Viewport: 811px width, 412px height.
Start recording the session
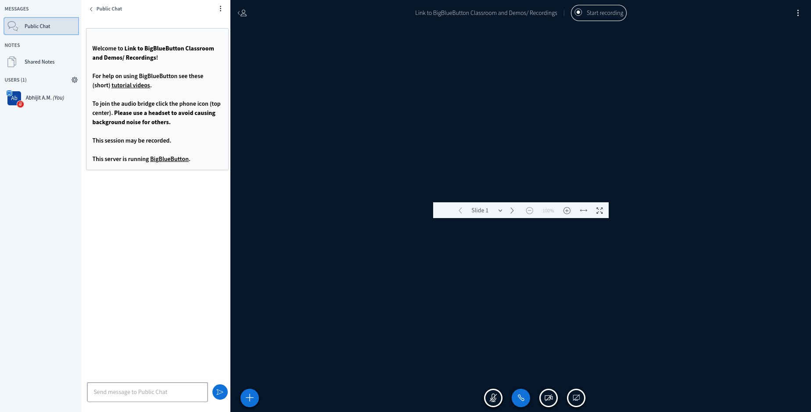coord(598,13)
